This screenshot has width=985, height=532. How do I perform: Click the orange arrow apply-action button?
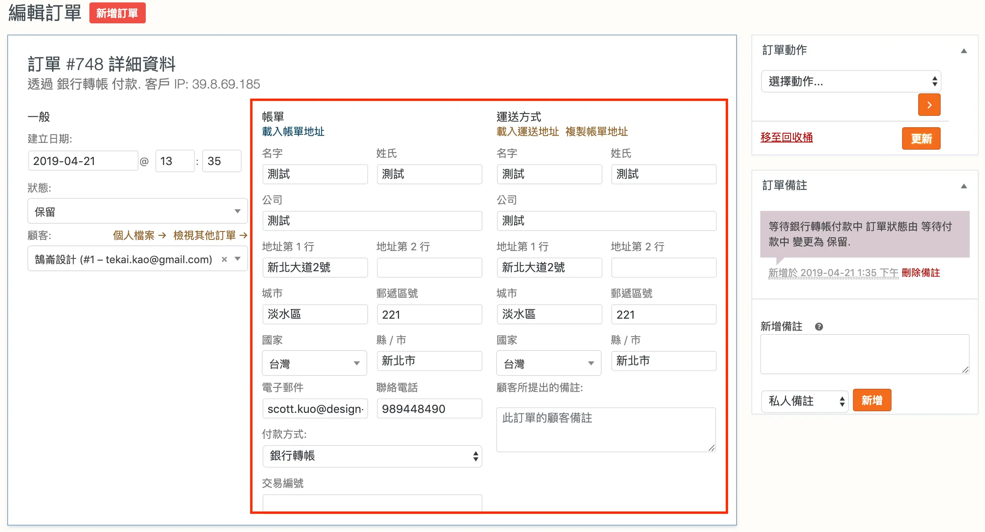(929, 105)
